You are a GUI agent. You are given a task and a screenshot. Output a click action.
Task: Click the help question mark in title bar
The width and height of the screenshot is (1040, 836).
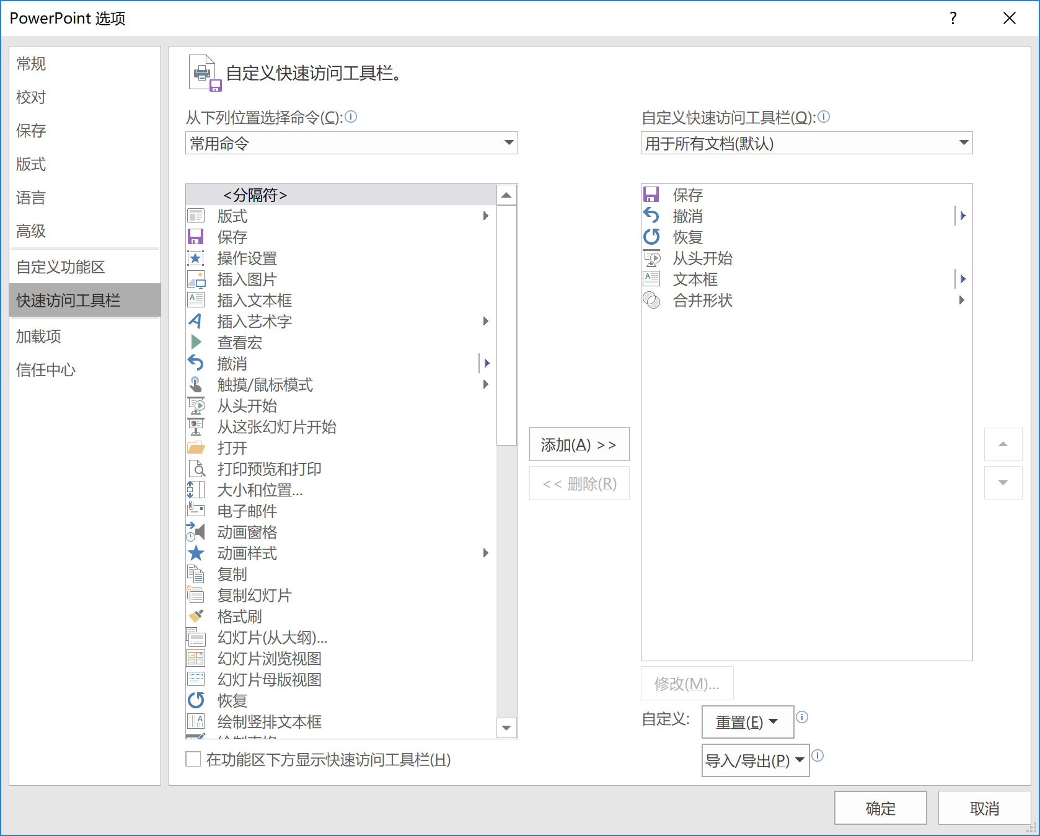click(x=953, y=18)
